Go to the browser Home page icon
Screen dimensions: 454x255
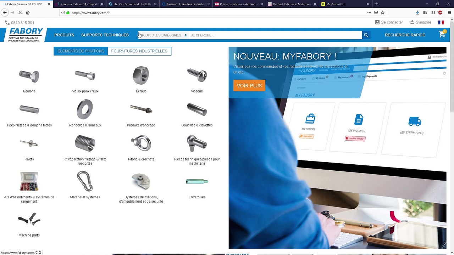[x=28, y=12]
